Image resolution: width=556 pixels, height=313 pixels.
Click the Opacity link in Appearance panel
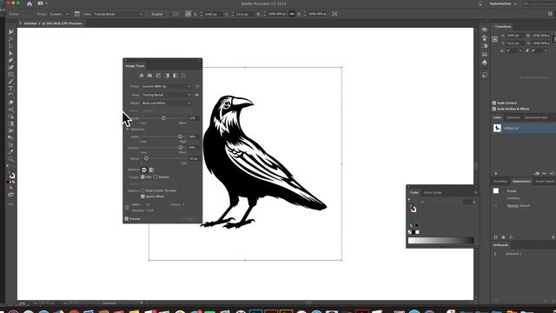coord(513,205)
